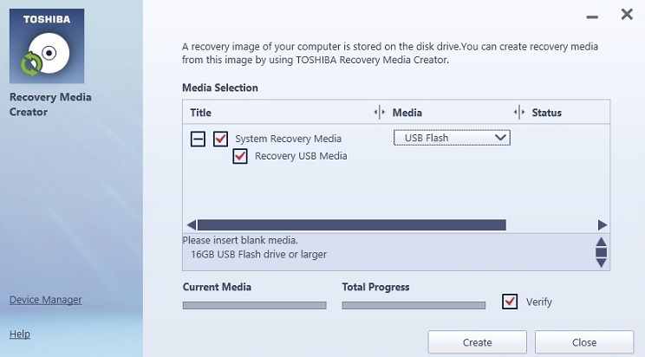The width and height of the screenshot is (645, 357).
Task: Click the dropdown arrow next to USB Flash
Action: point(500,138)
